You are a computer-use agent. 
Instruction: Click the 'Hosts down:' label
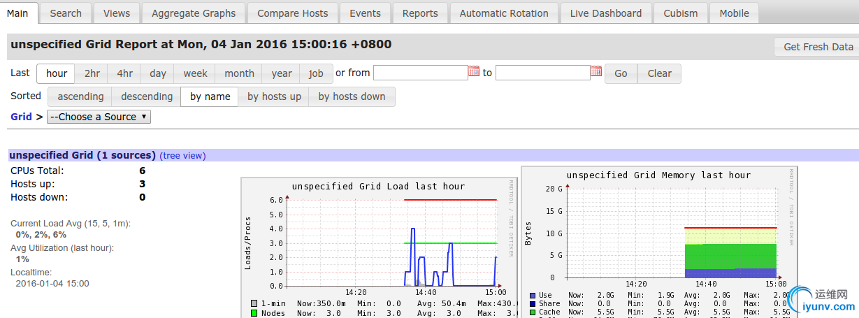tap(39, 197)
